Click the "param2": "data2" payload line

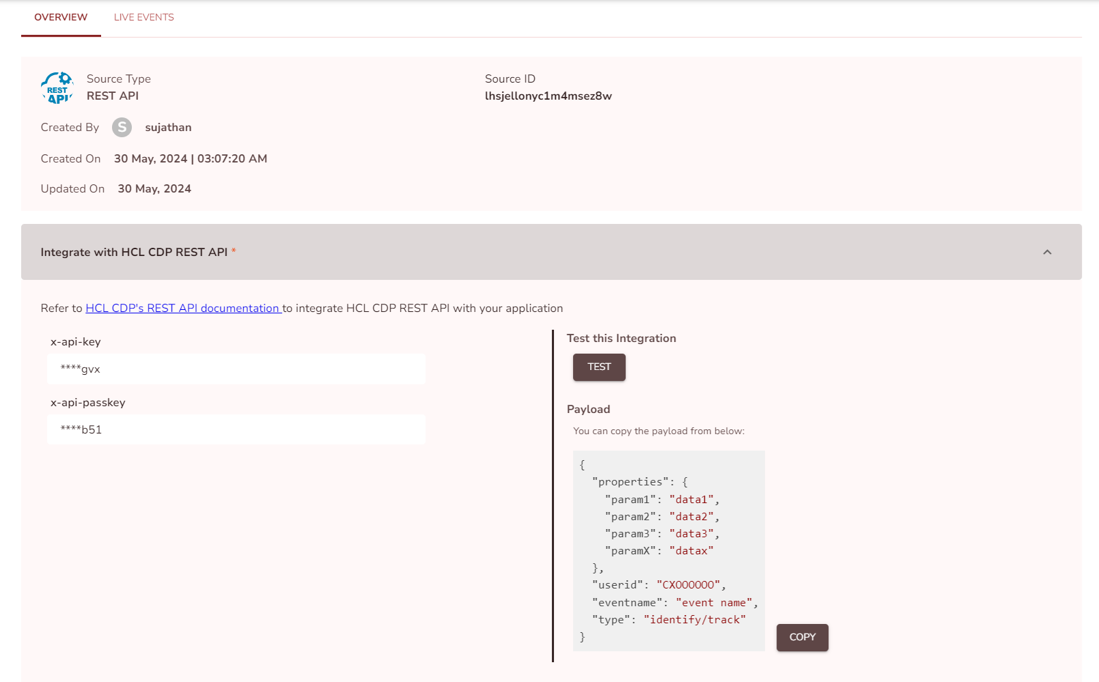coord(663,517)
